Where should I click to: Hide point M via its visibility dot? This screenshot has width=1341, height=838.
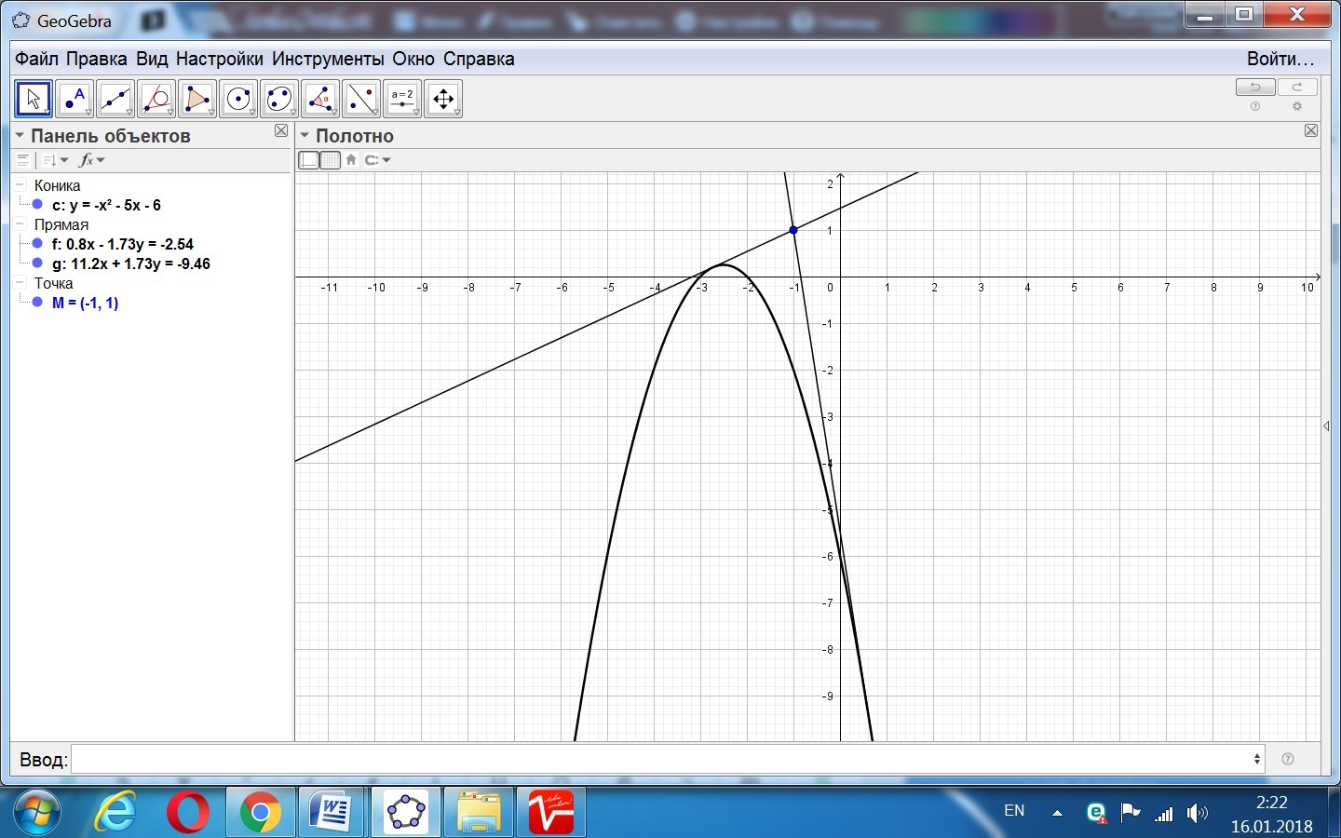coord(37,303)
